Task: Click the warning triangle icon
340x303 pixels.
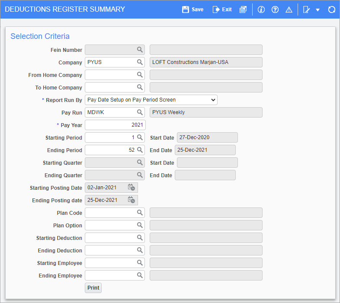Action: tap(289, 10)
